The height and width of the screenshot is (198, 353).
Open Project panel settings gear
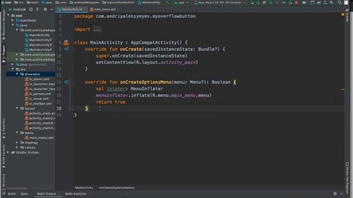45,9
